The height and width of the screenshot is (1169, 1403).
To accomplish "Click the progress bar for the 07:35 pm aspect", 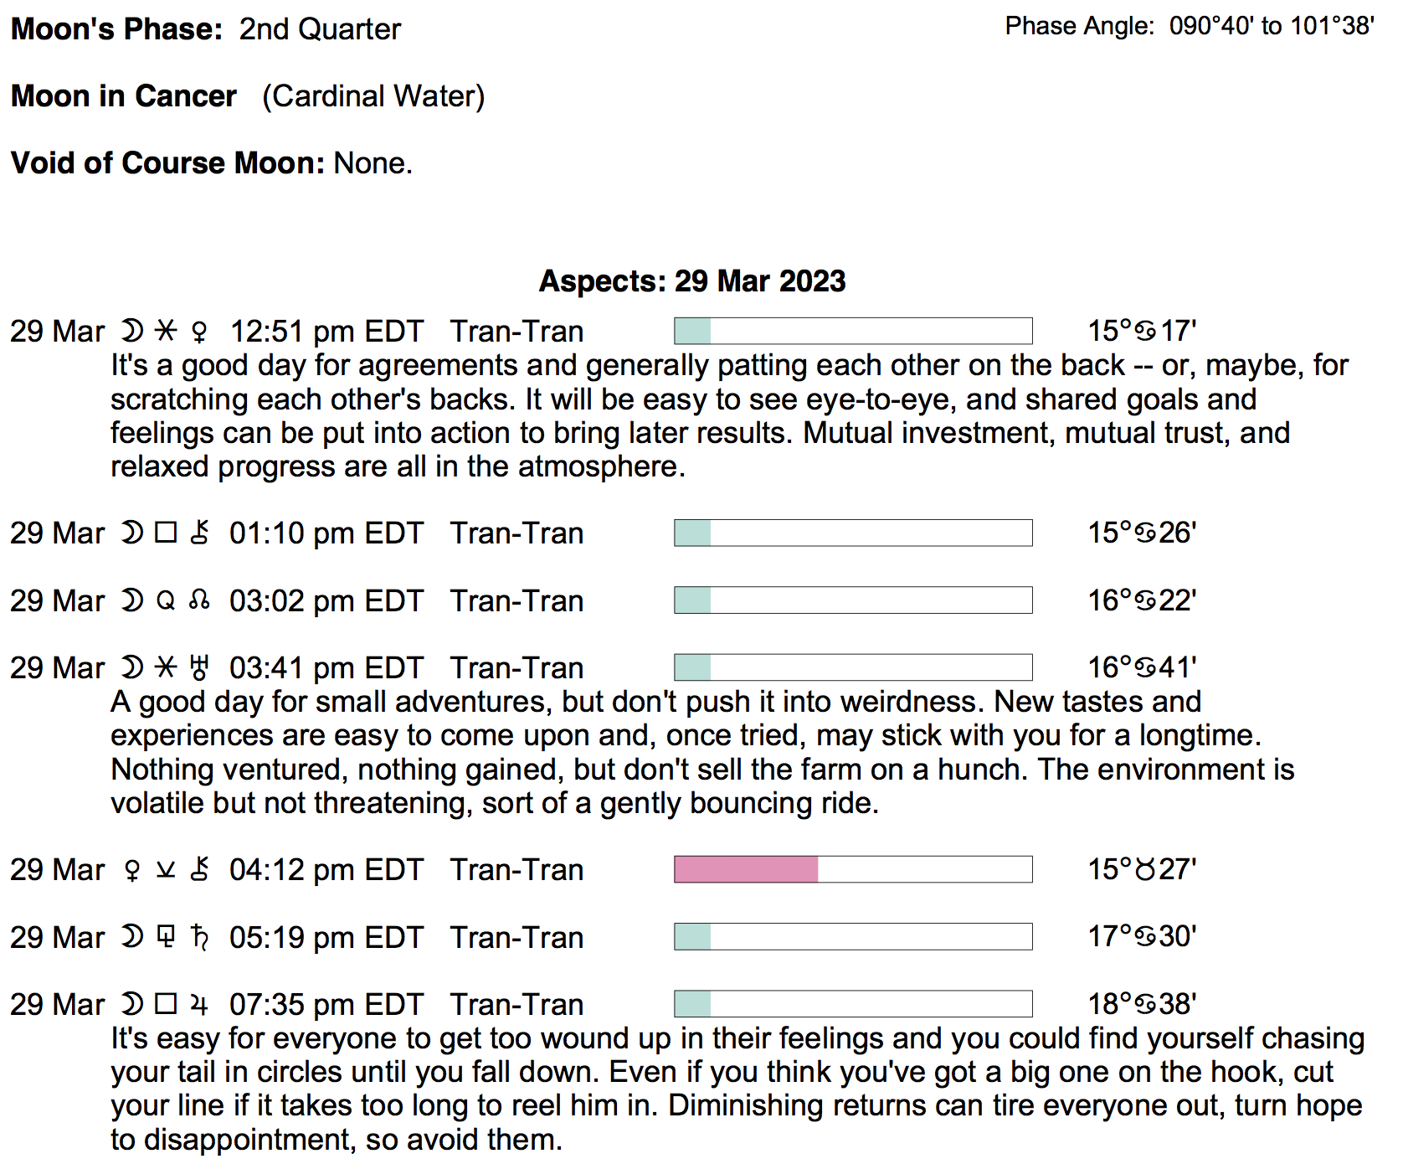I will point(852,1004).
